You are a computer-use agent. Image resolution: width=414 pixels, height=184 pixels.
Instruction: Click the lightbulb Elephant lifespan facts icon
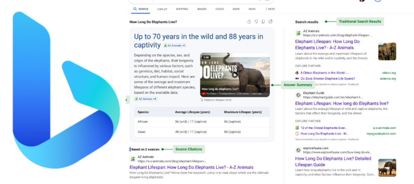203,100
